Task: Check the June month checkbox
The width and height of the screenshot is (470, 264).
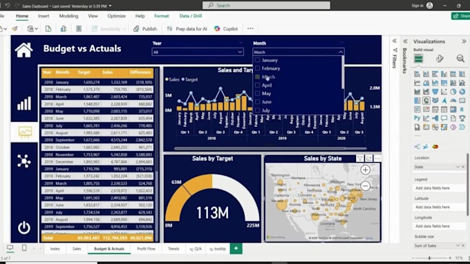Action: pyautogui.click(x=257, y=101)
